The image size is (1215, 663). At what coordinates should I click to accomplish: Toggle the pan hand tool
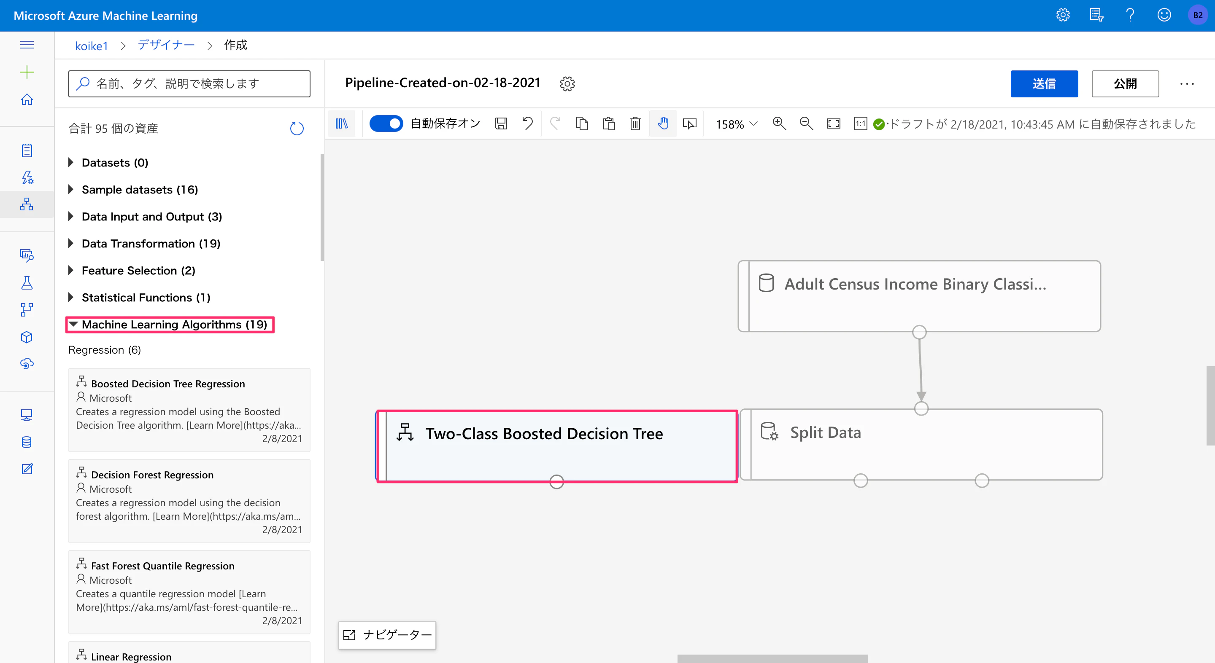point(663,124)
